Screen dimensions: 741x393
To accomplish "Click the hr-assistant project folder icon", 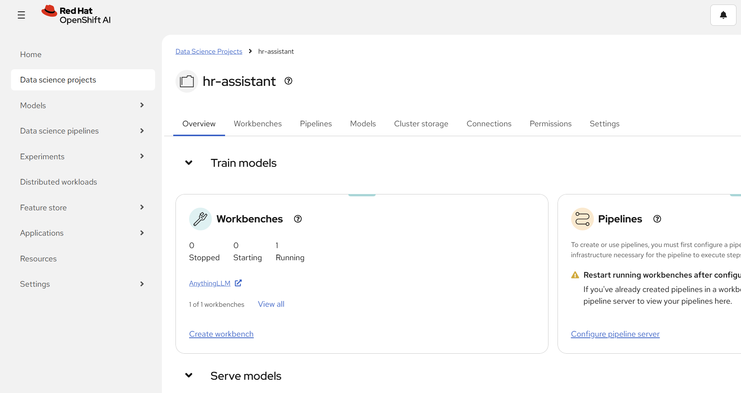I will point(186,81).
